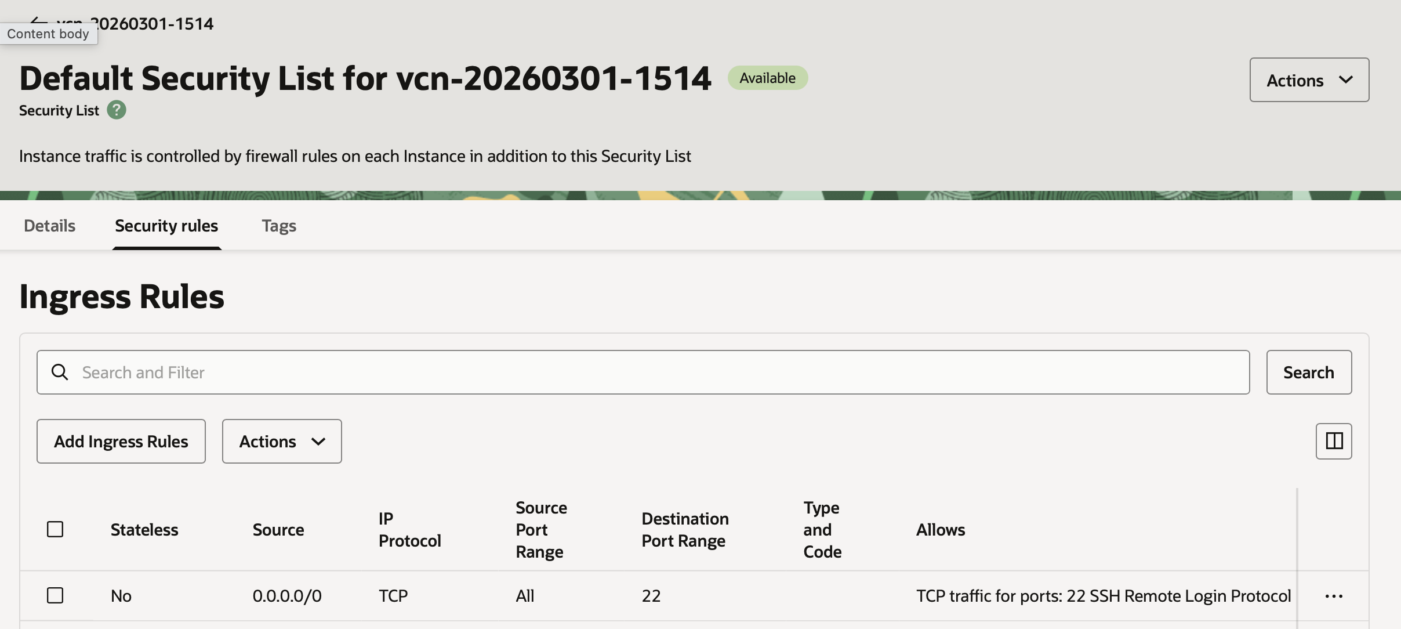
Task: Click the Available status badge
Action: 767,78
